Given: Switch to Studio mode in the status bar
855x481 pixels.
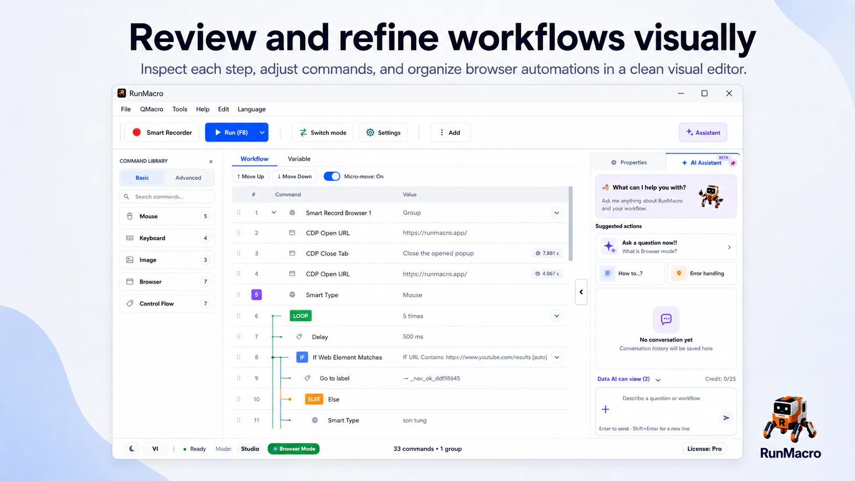Looking at the screenshot, I should 250,449.
